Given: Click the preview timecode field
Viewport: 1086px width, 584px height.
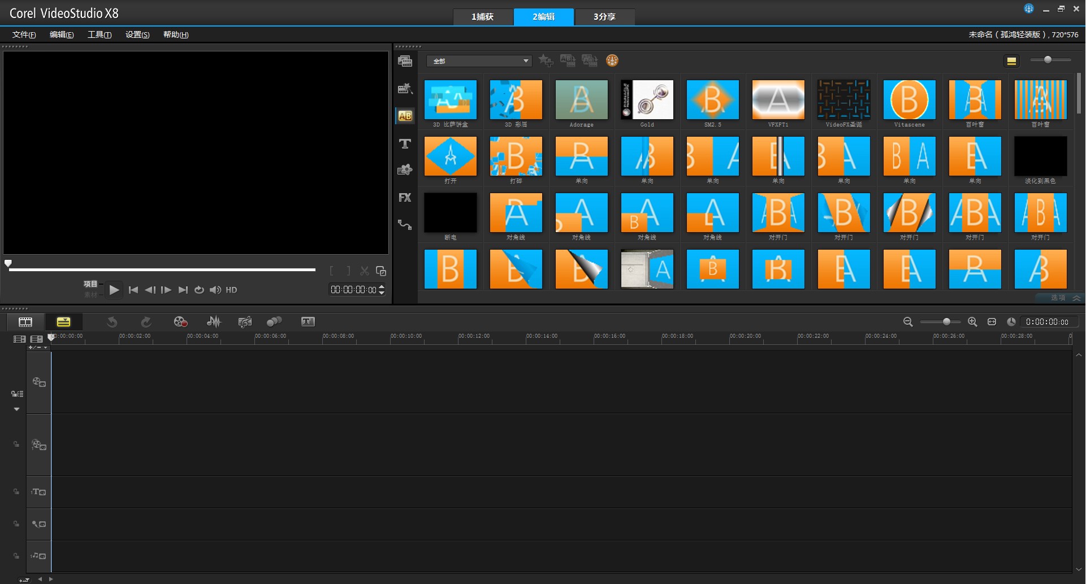Looking at the screenshot, I should click(x=353, y=290).
